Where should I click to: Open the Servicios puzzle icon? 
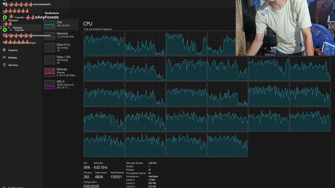(x=4, y=65)
